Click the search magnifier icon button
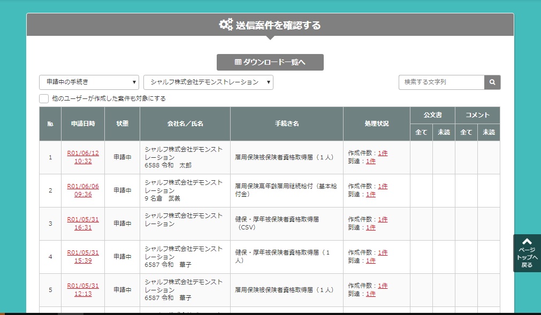This screenshot has width=541, height=315. point(492,82)
